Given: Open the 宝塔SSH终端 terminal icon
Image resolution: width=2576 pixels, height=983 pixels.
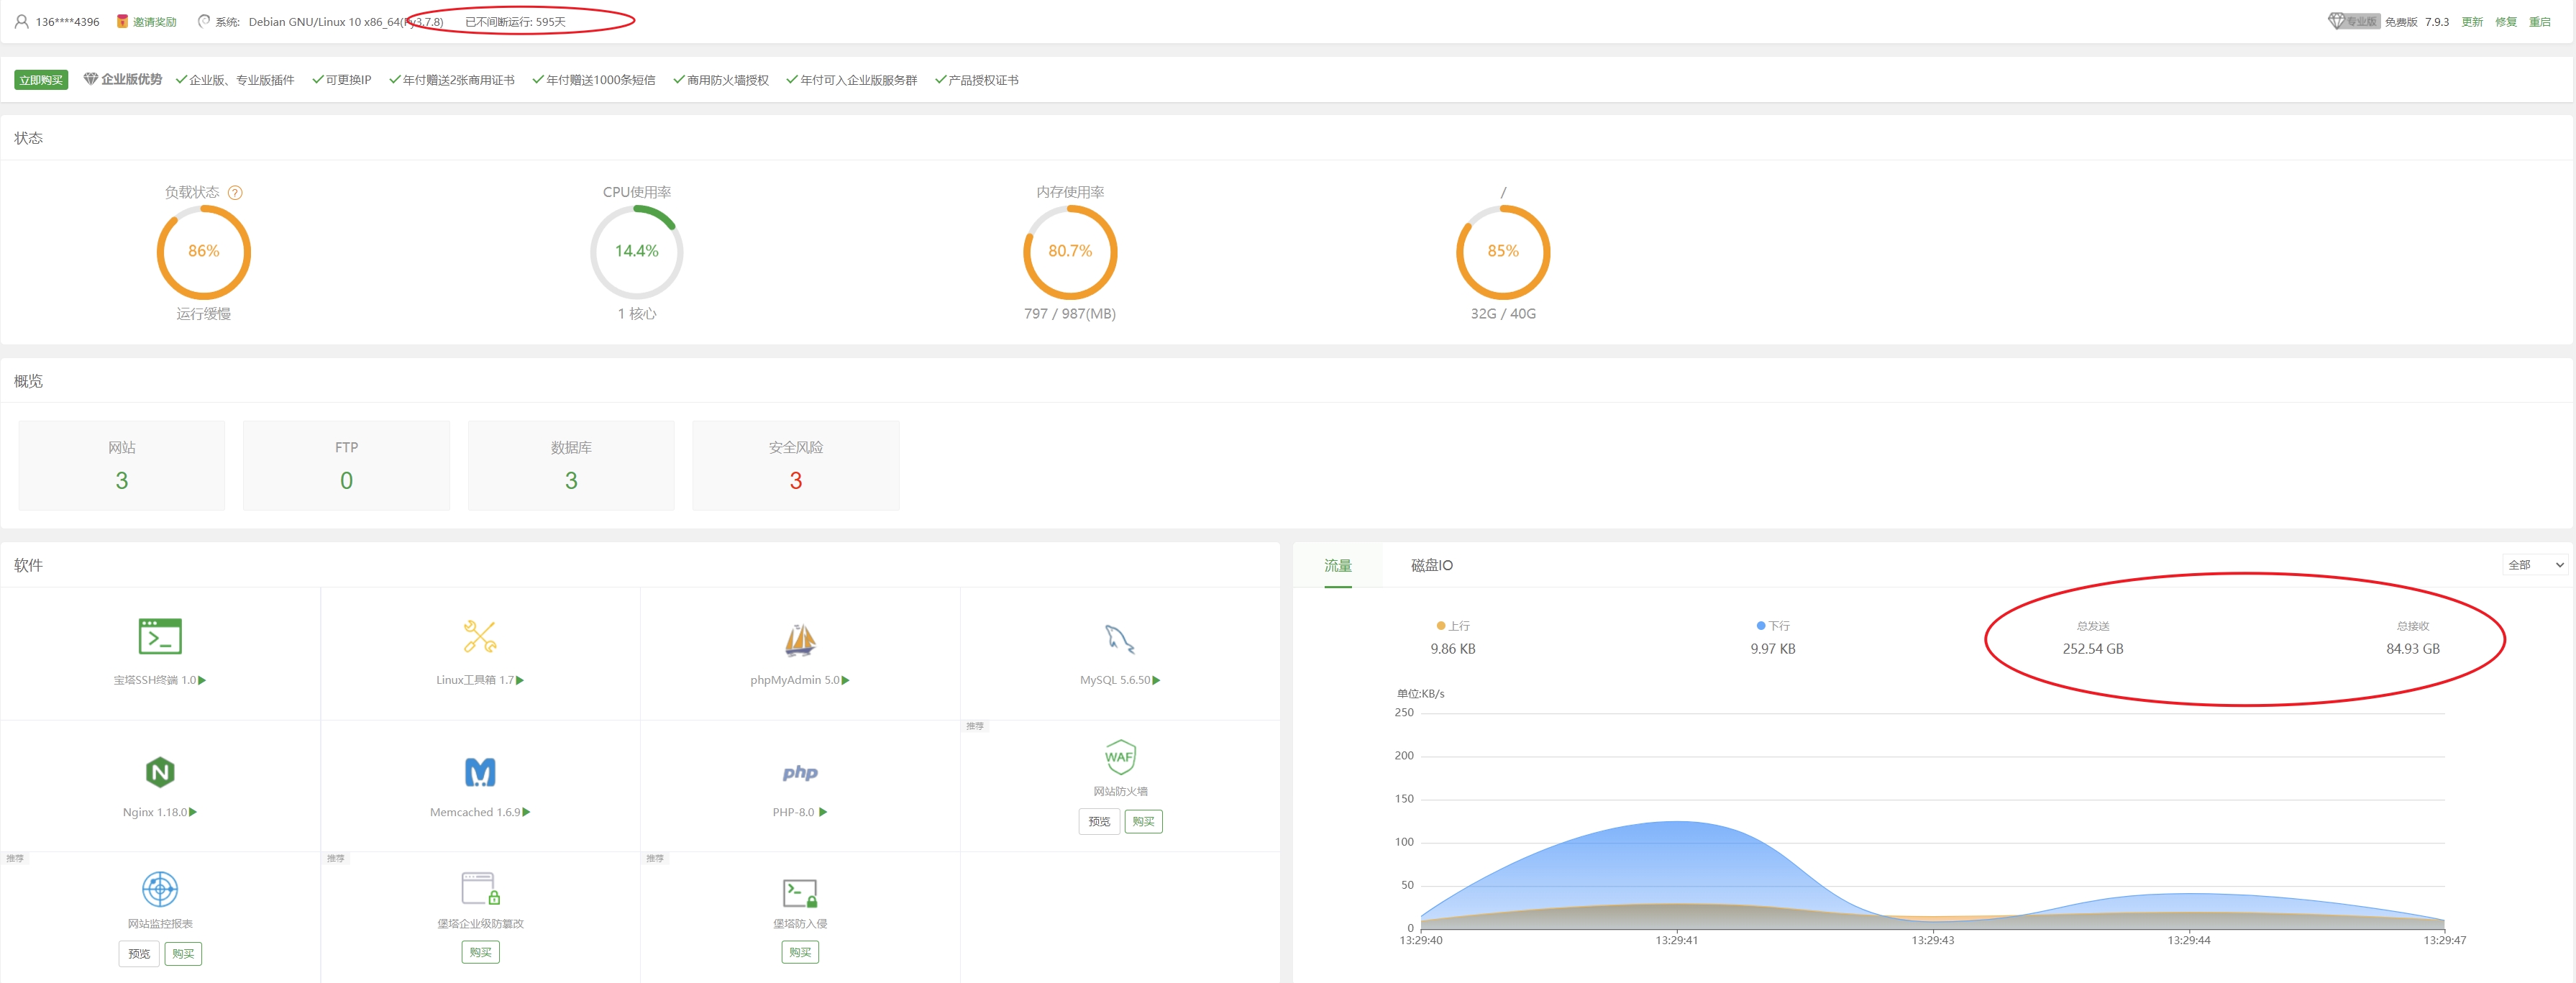Looking at the screenshot, I should [x=160, y=637].
